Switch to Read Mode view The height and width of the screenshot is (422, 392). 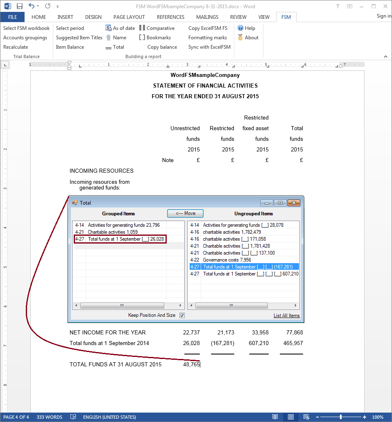click(275, 417)
